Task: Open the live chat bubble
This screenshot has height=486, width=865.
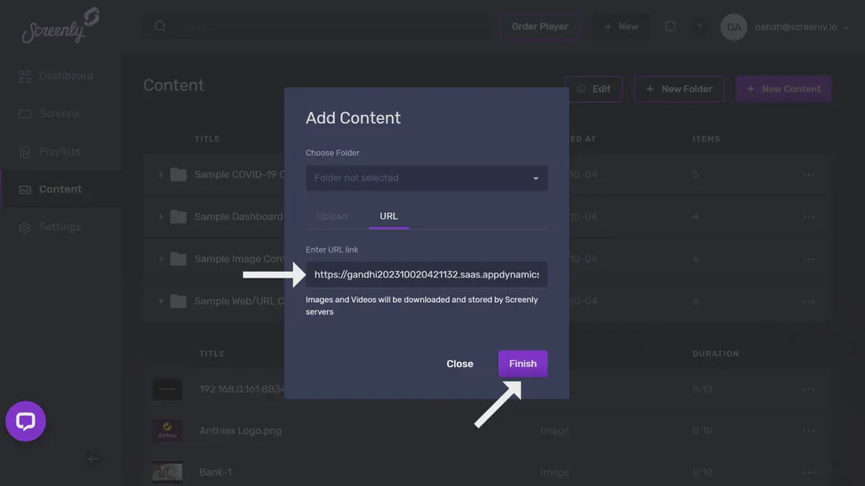Action: (x=25, y=421)
